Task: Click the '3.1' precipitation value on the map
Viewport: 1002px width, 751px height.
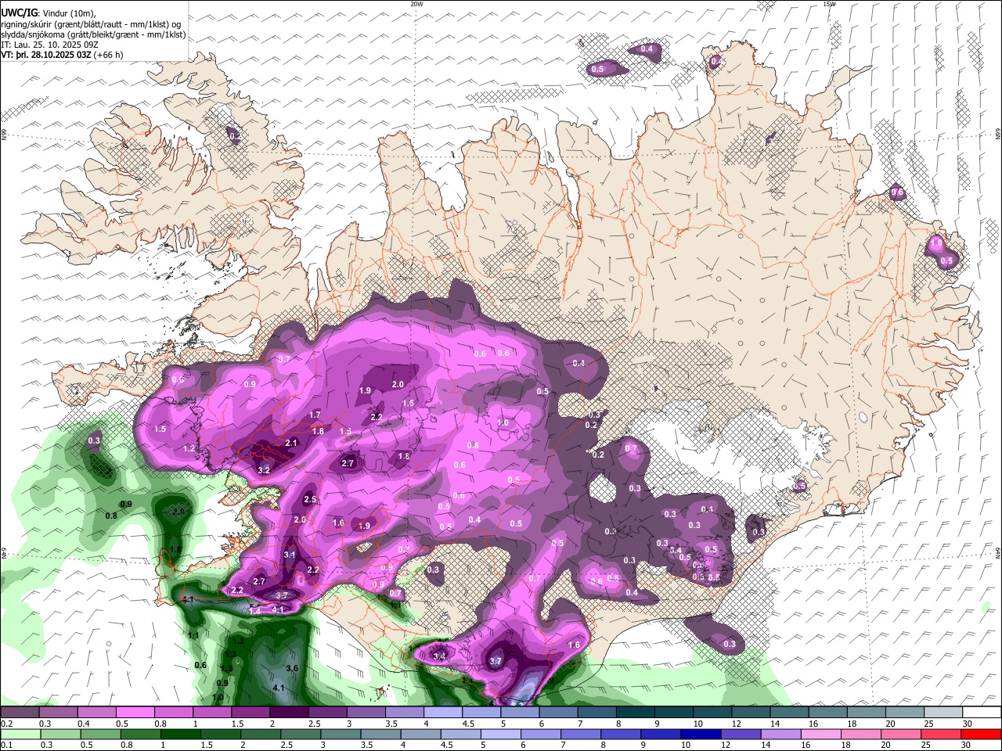Action: click(290, 555)
